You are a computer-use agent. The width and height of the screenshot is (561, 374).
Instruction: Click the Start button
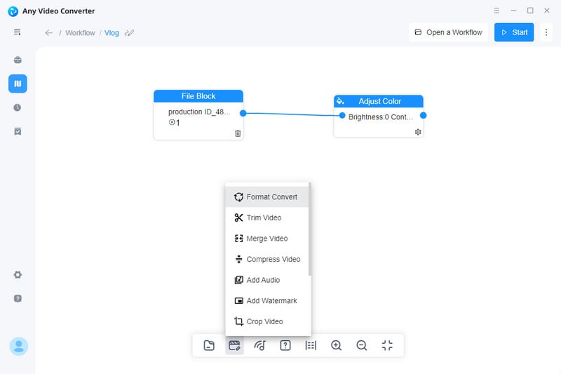click(x=514, y=32)
